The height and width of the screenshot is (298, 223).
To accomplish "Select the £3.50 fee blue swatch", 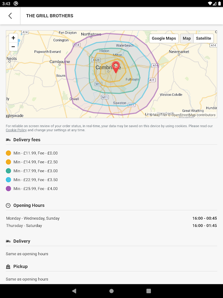I will point(8,180).
